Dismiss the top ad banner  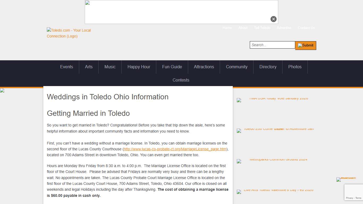click(x=273, y=19)
